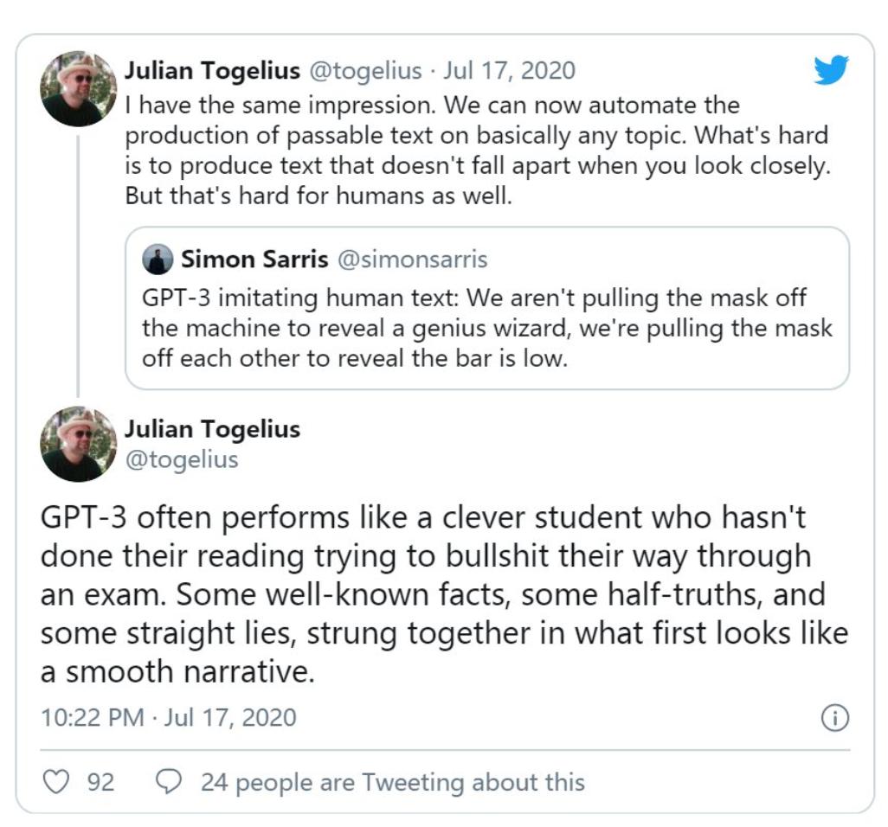Open the top tweet's Jul 17, 2020 date
Screen dimensions: 888x827
509,70
